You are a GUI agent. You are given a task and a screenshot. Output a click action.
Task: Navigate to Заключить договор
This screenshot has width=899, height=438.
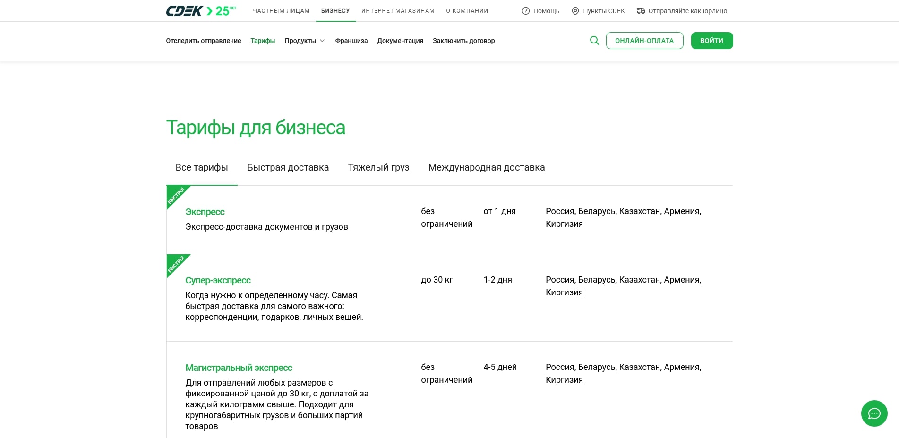(x=463, y=41)
